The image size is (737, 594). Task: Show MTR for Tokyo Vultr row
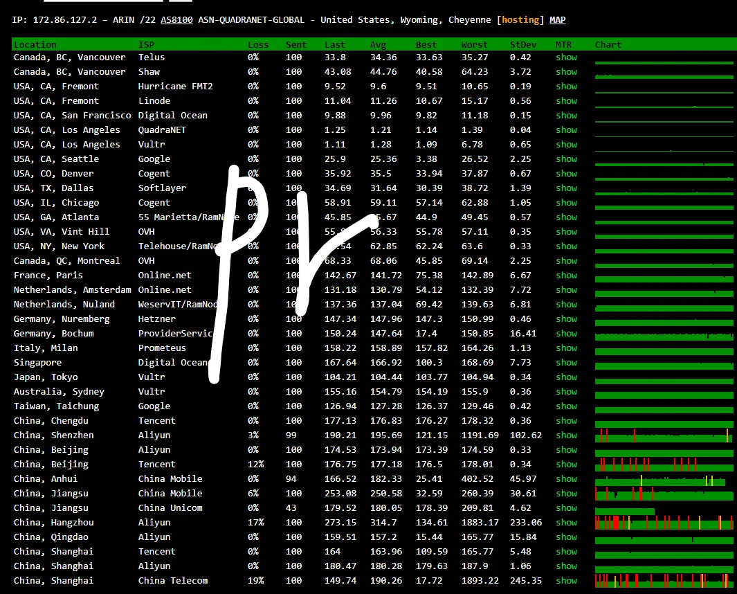(x=566, y=377)
